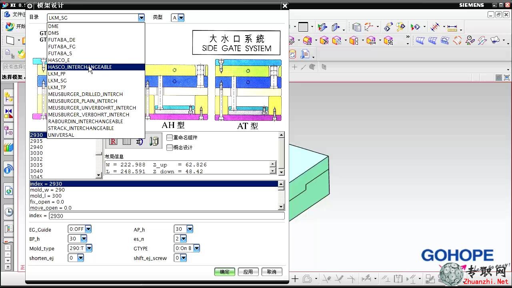Click the 确定 OK button
Viewport: 512px width, 288px height.
[225, 272]
